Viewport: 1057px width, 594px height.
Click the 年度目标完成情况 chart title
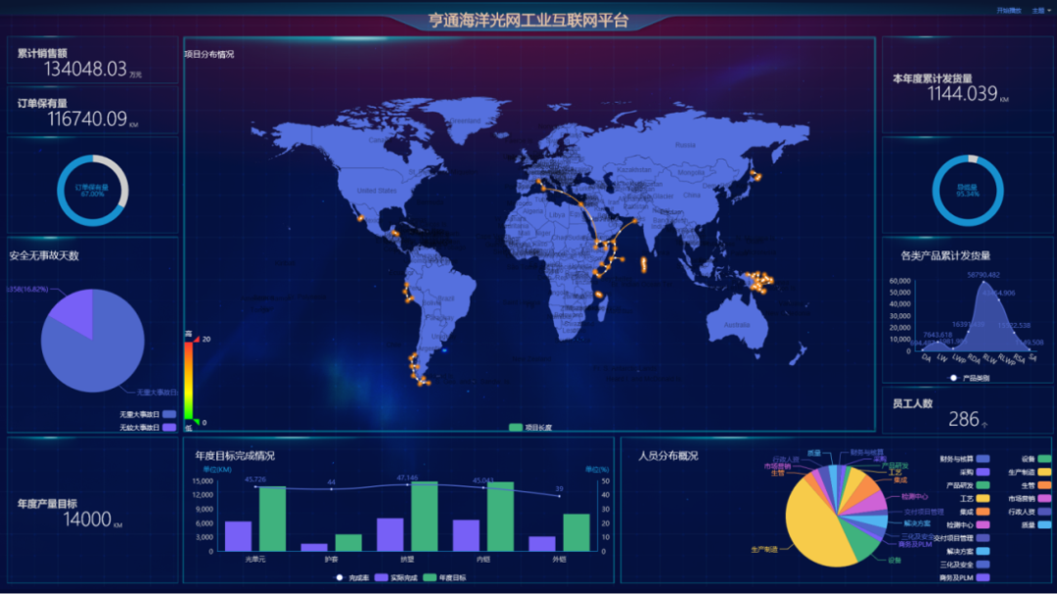(235, 456)
